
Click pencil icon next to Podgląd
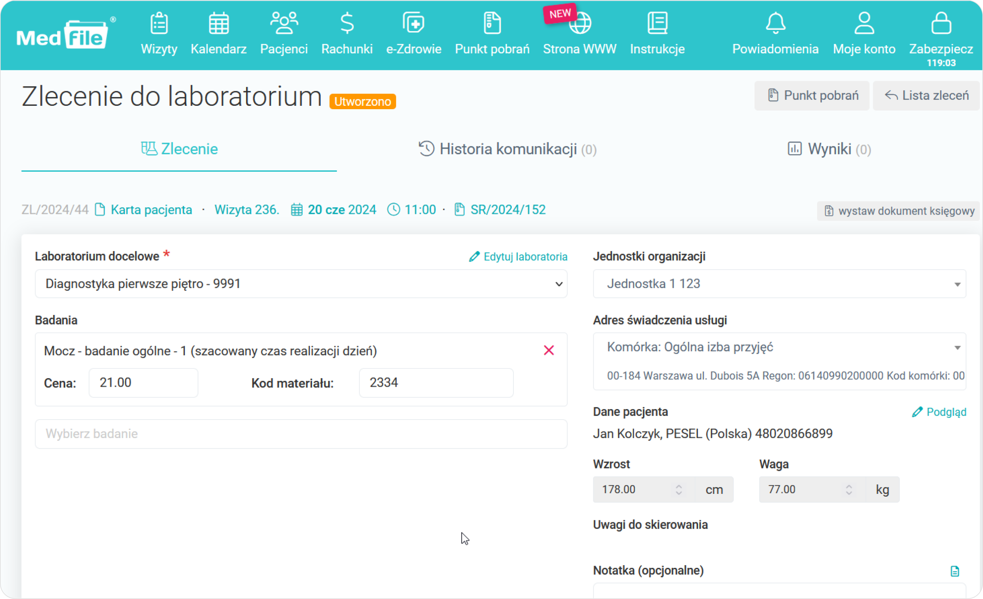(x=917, y=412)
